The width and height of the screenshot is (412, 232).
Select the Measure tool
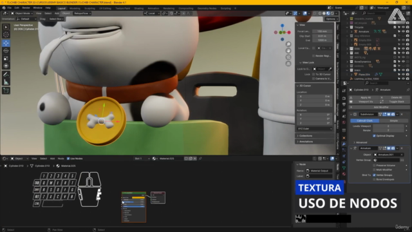coord(6,82)
